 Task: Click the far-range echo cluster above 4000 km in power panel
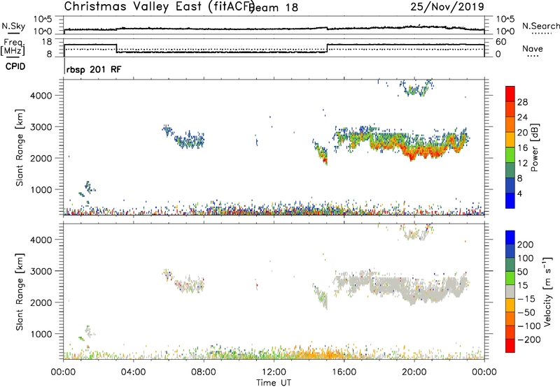(x=416, y=89)
